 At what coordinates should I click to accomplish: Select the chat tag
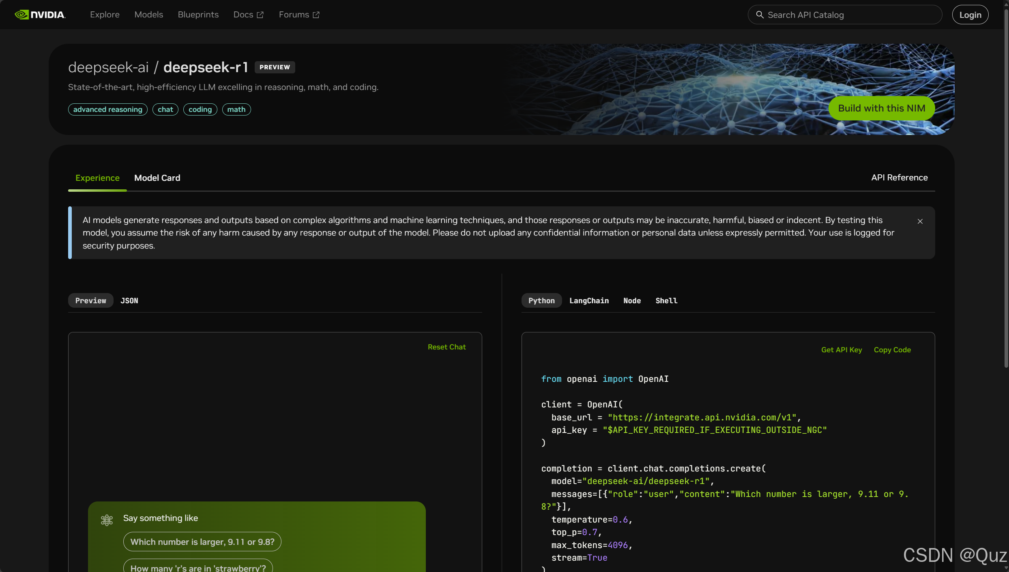coord(165,109)
